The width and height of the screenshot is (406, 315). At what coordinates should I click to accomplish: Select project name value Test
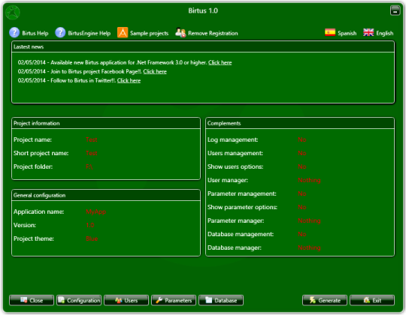click(92, 139)
